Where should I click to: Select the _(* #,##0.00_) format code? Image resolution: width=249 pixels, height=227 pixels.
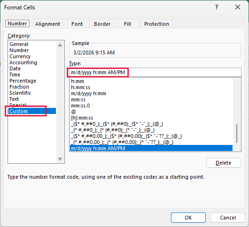click(x=151, y=142)
